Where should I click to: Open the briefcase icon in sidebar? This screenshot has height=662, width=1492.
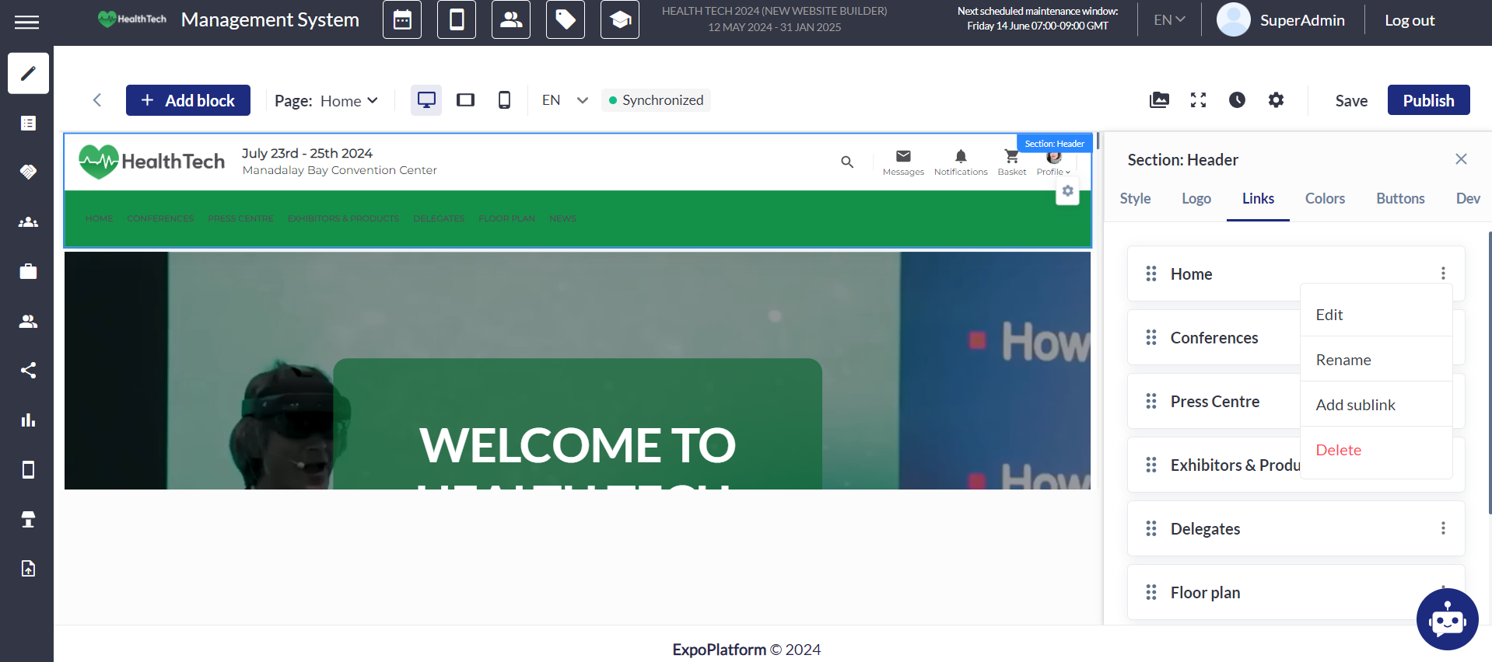tap(28, 271)
